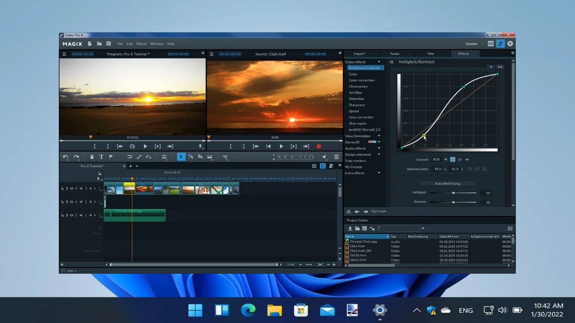Adjust the Helligkeit slider
This screenshot has width=575, height=323.
pos(453,193)
